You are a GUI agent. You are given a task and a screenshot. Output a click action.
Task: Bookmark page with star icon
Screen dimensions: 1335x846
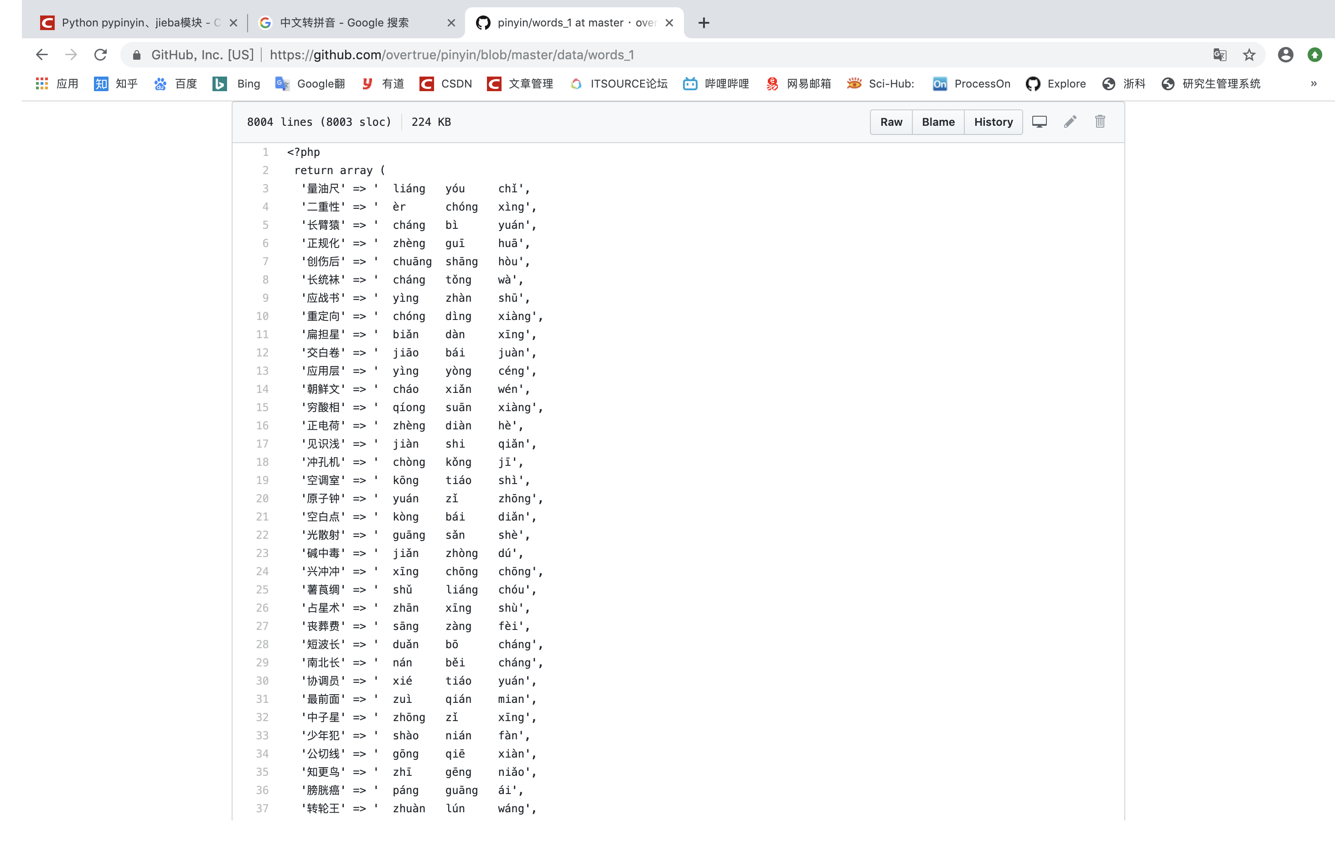point(1248,54)
